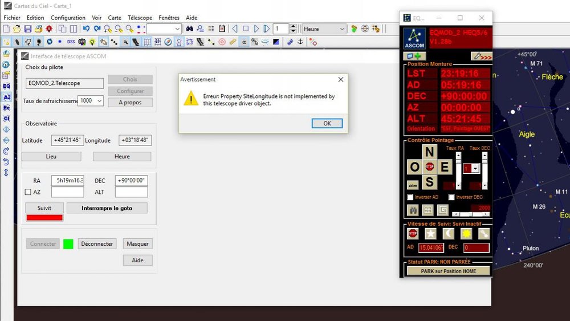Open the Fichier menu
This screenshot has height=321, width=570.
coord(12,18)
